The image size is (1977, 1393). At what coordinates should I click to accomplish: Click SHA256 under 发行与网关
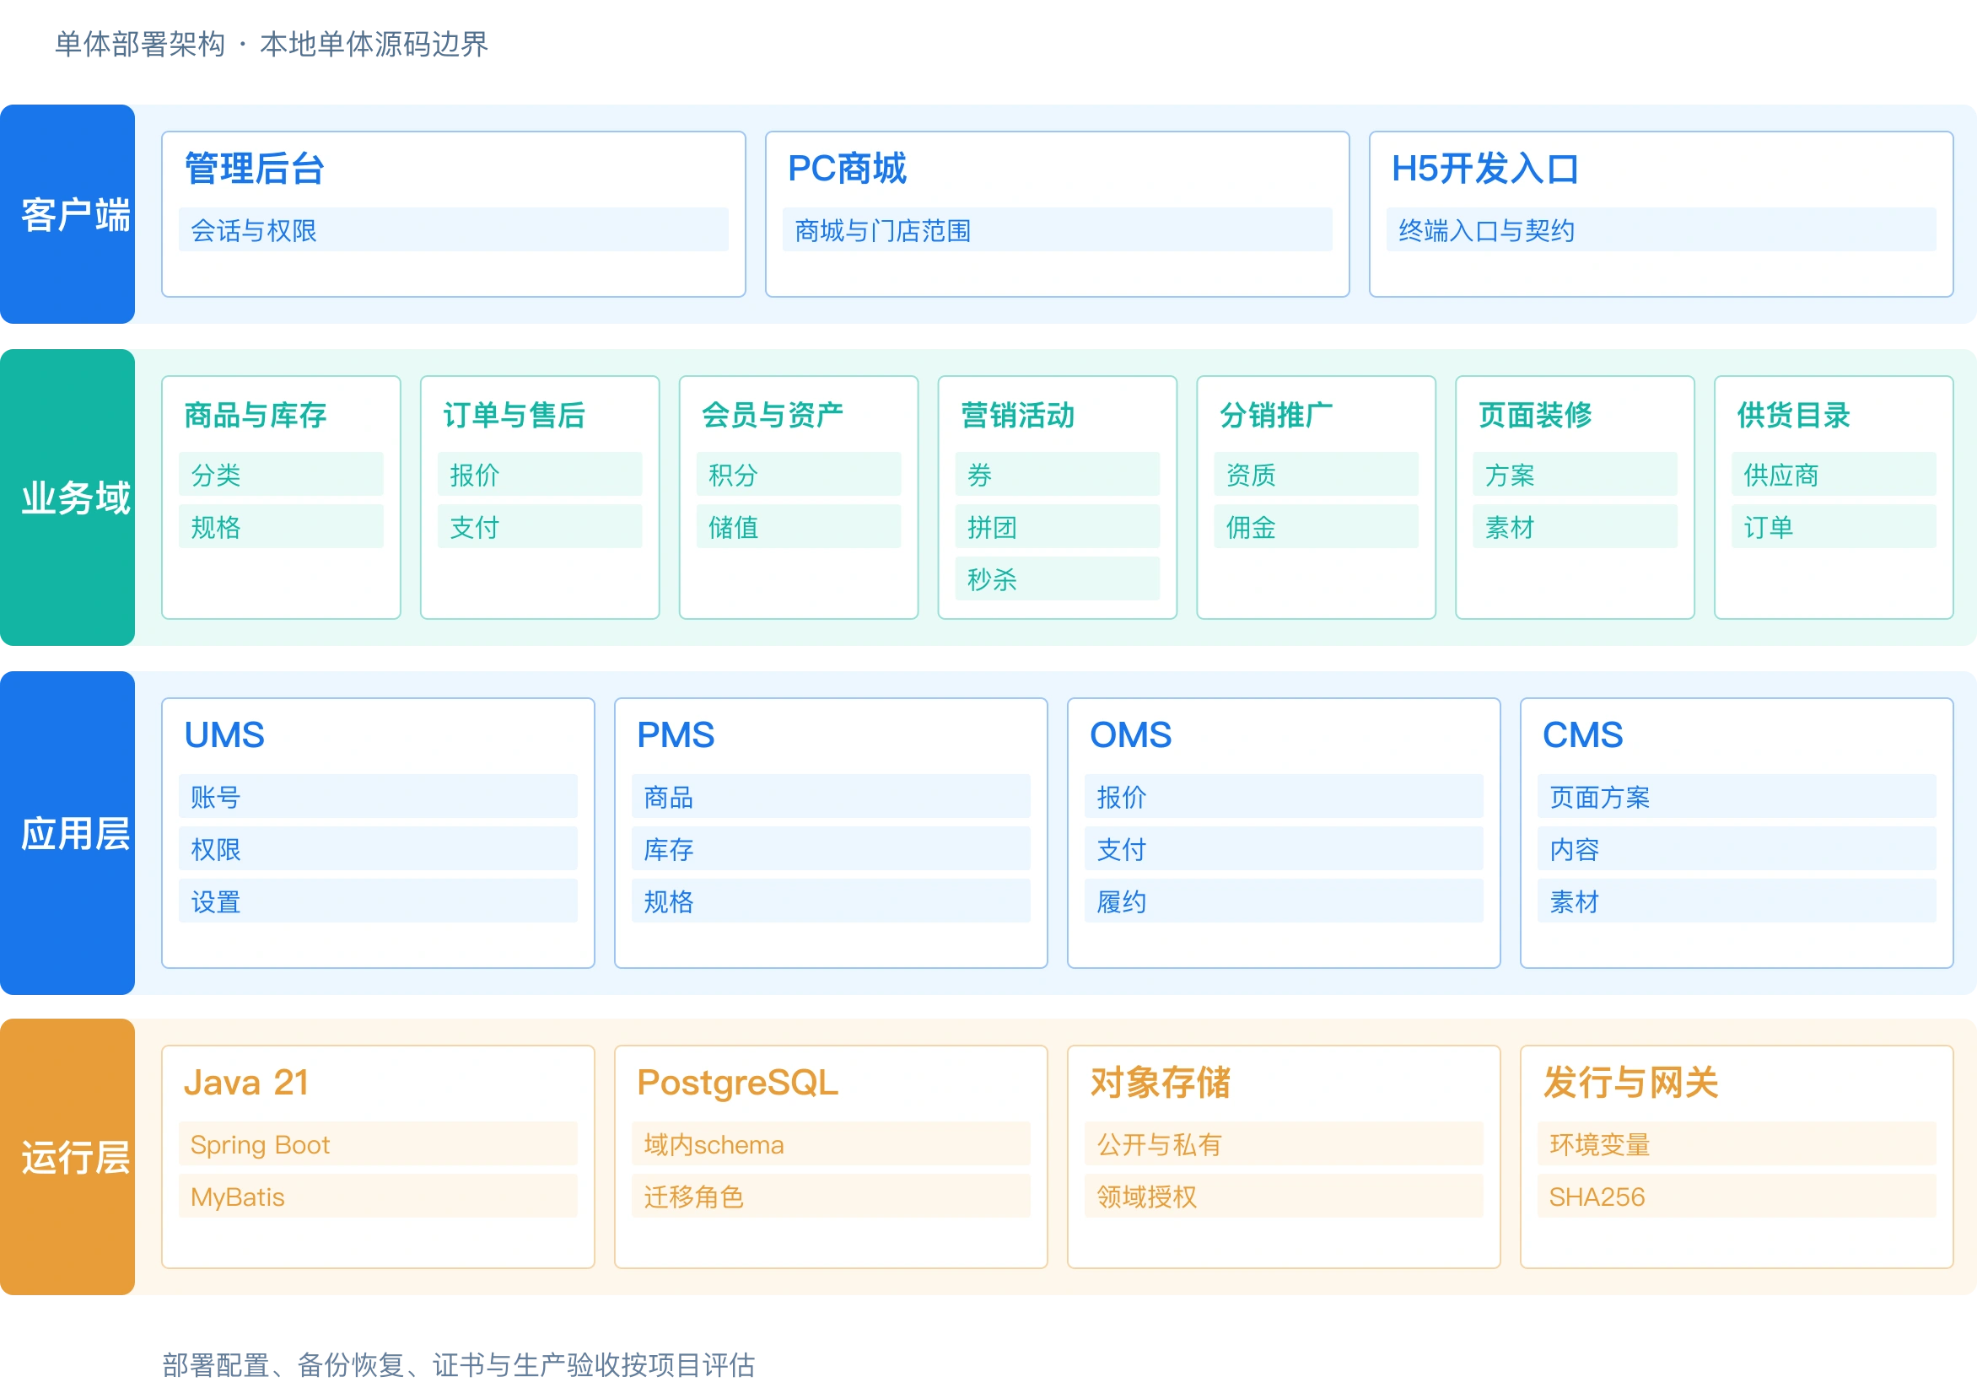click(x=1737, y=1197)
